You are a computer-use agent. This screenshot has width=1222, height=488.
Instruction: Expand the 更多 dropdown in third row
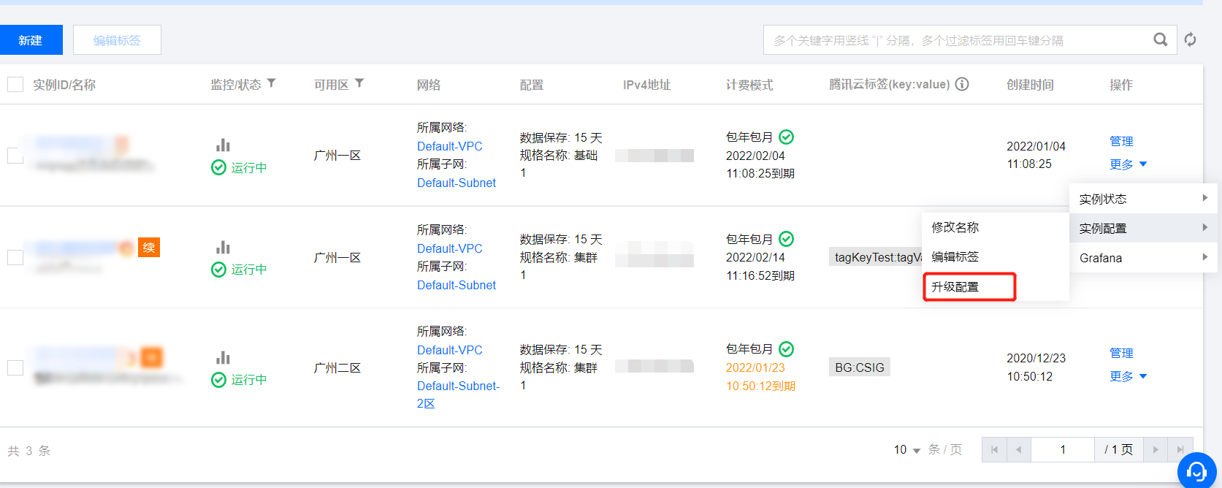(x=1128, y=376)
